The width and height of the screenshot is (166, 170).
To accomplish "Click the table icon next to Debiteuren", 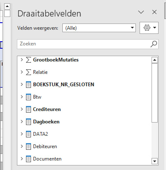I will pos(28,146).
